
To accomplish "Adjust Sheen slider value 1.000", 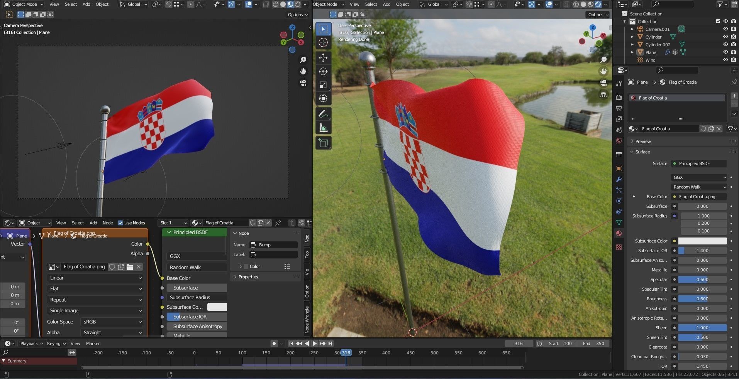I will point(702,328).
